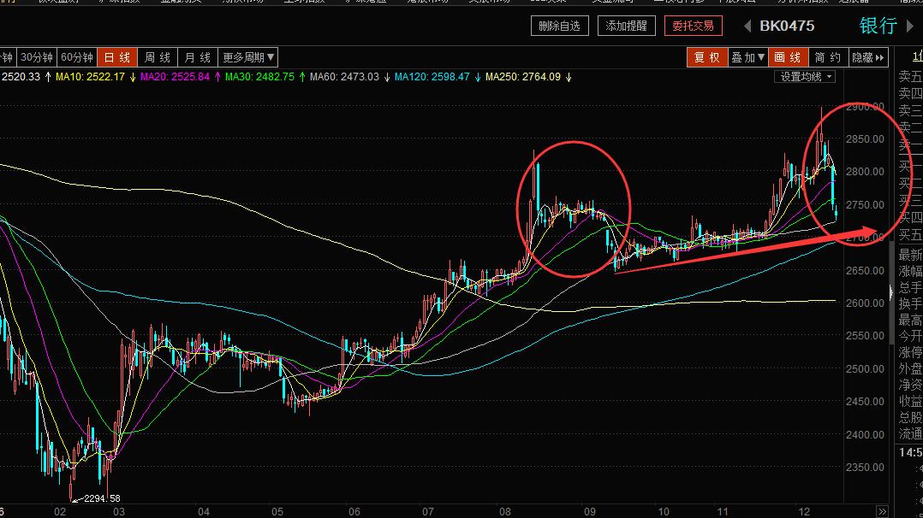Select the 月线 monthly chart tab
This screenshot has height=518, width=923.
[197, 57]
